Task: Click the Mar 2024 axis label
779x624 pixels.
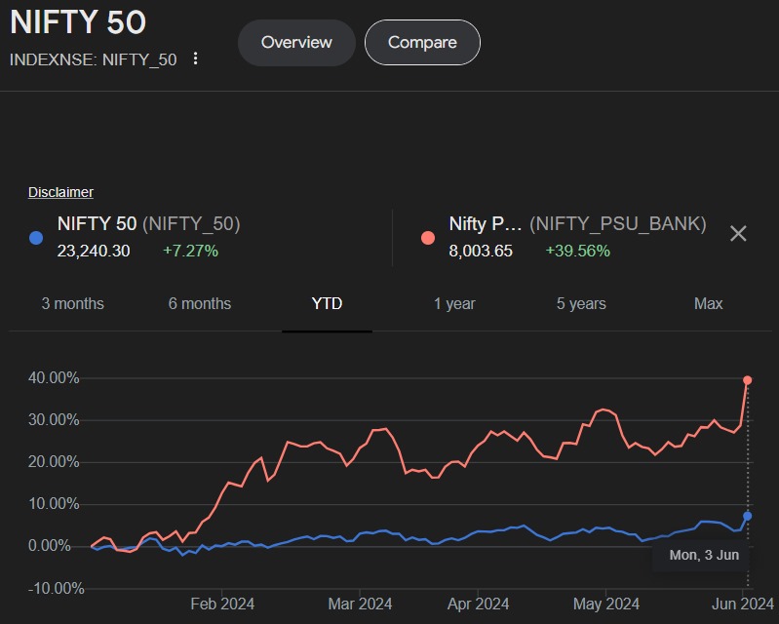Action: tap(360, 604)
